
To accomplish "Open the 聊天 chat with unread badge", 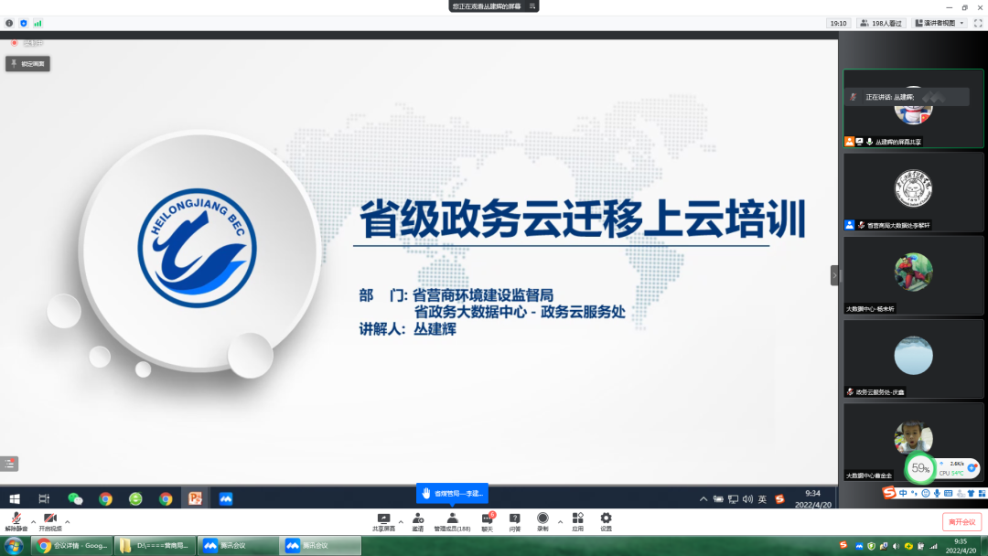I will 488,521.
